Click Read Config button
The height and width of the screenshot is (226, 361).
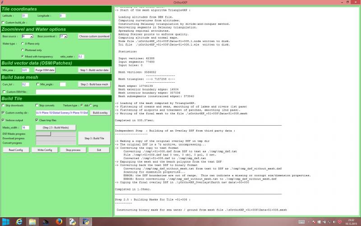[16, 150]
